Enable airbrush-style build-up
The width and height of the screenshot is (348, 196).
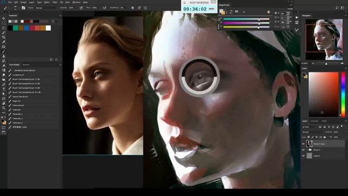[104, 8]
